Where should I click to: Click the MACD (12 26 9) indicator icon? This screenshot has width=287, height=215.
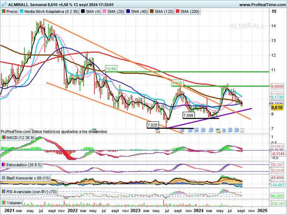tap(3, 137)
